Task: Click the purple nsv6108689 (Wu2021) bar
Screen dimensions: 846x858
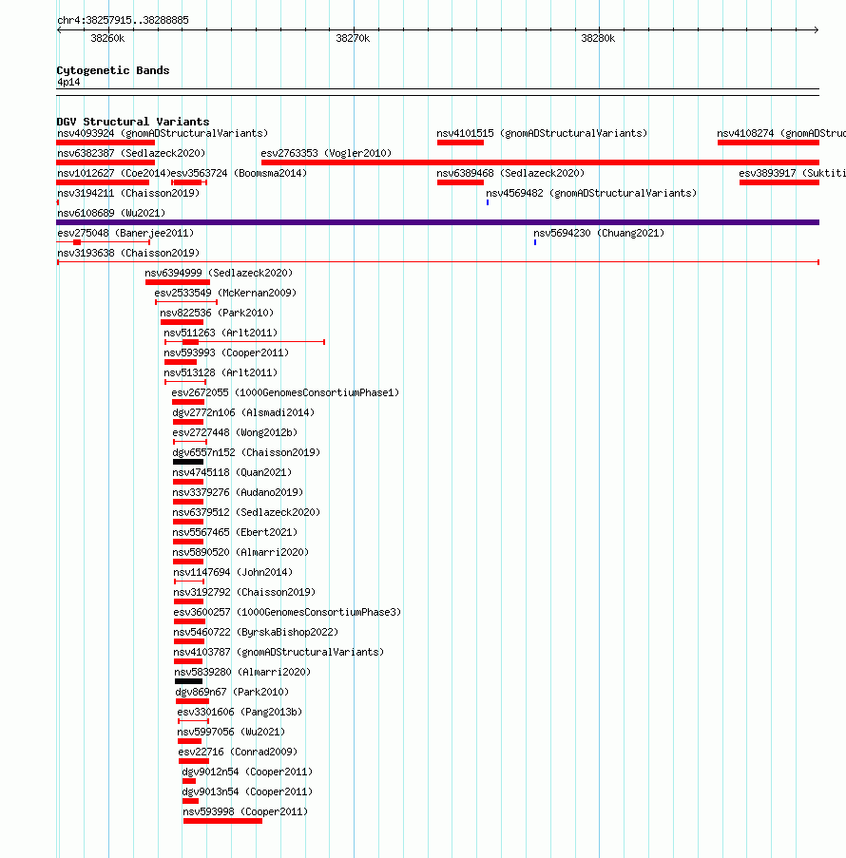Action: point(437,222)
